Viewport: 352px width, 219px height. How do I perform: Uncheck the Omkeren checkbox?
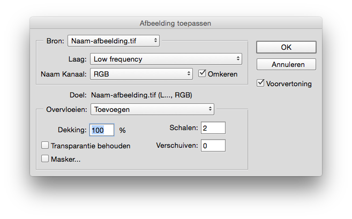click(x=202, y=73)
